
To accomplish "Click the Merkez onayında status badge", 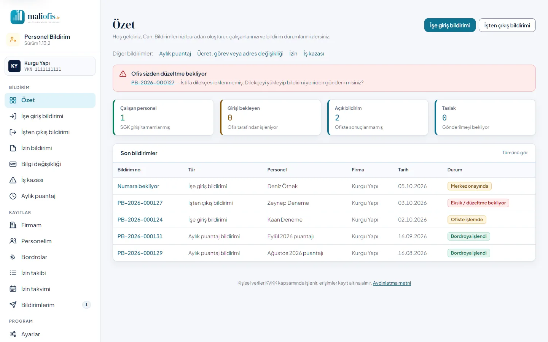I will point(470,186).
